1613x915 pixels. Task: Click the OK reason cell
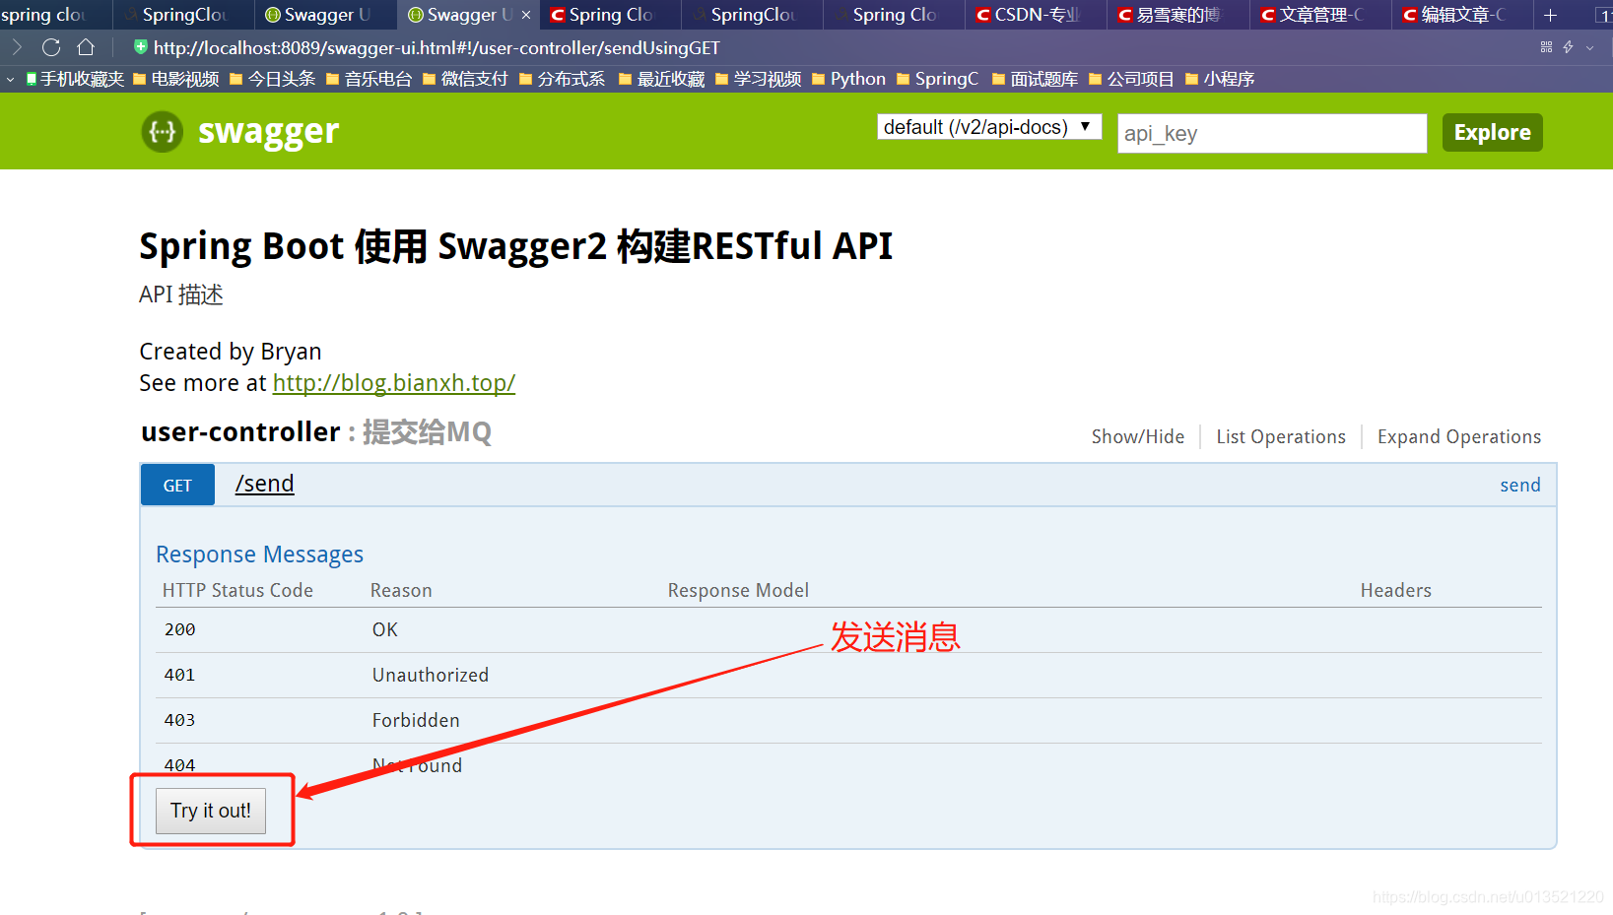[x=385, y=629]
